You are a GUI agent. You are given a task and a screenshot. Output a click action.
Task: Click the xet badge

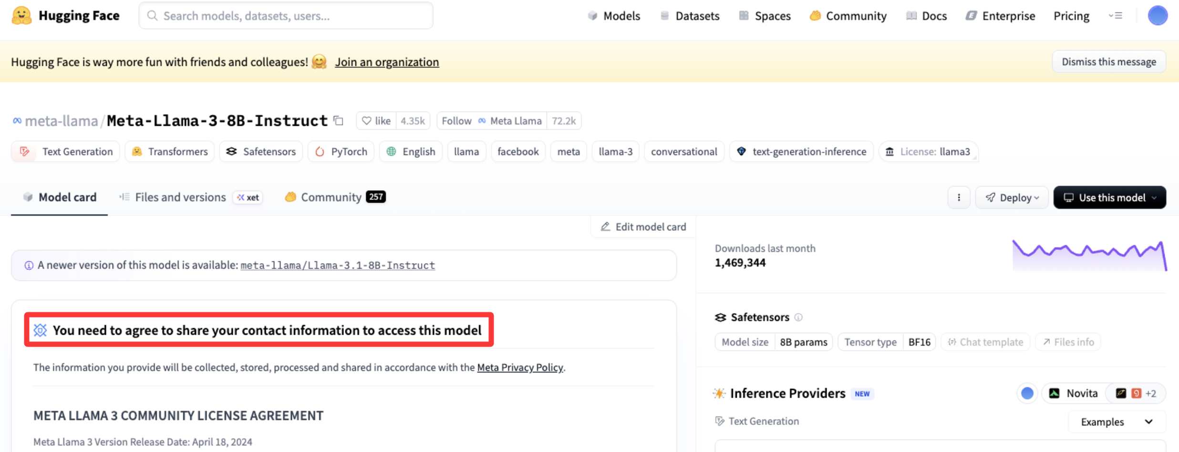[x=248, y=197]
